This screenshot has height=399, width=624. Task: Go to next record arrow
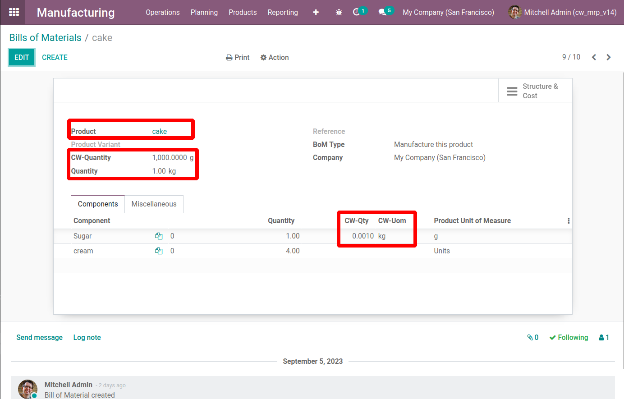(609, 57)
